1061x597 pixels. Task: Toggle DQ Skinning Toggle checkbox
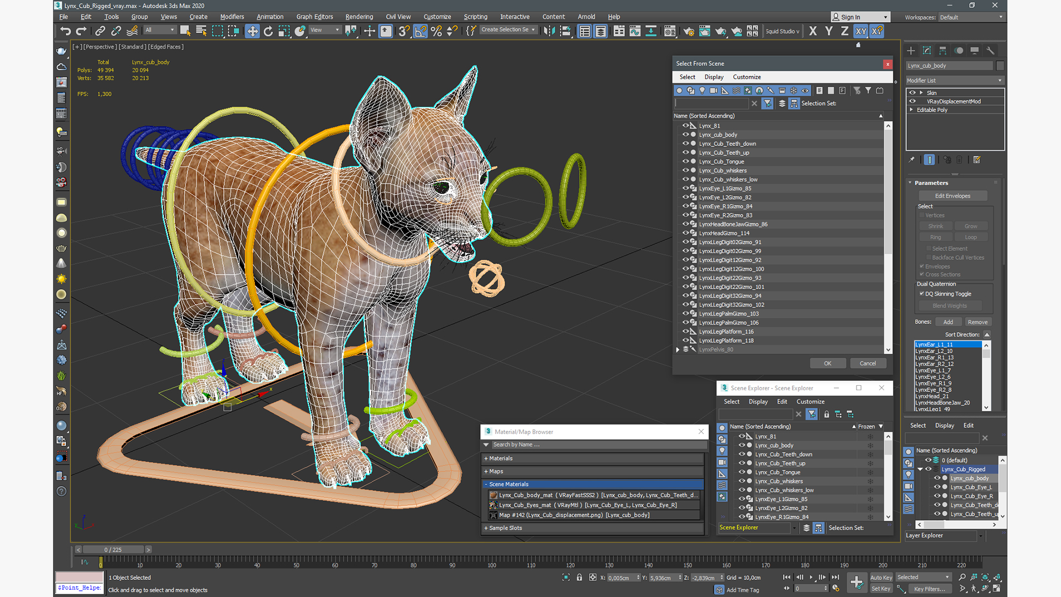tap(922, 294)
